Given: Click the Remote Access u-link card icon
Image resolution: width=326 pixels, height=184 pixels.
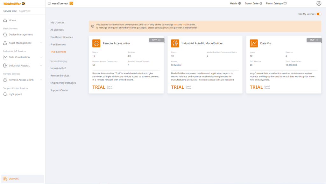Looking at the screenshot, I should point(96,43).
